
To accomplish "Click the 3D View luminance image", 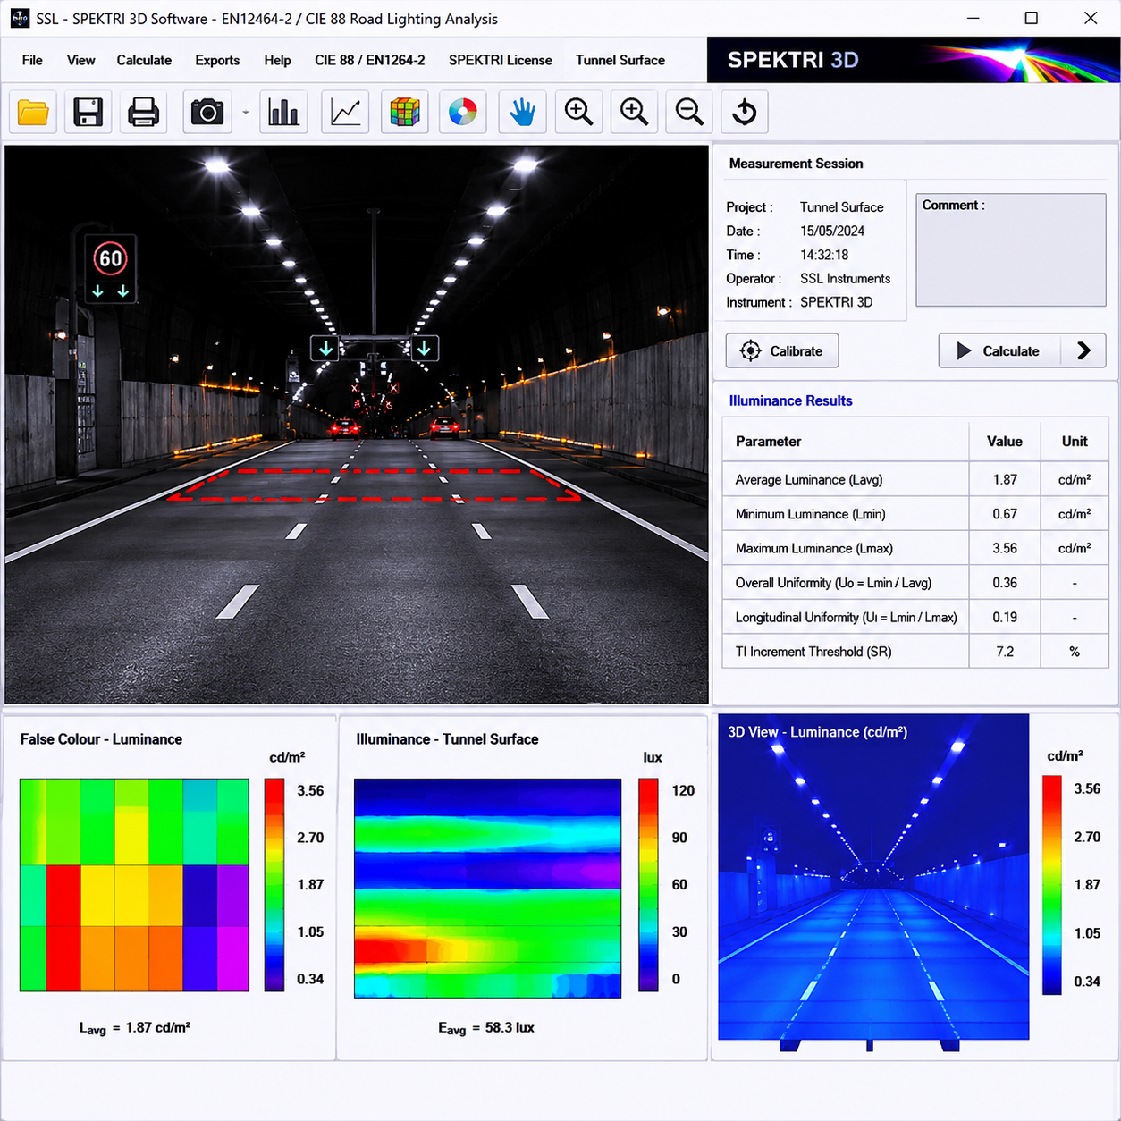I will (x=873, y=877).
